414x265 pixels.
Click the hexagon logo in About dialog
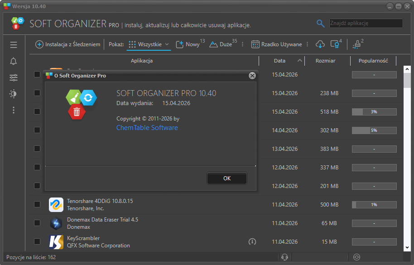pos(82,104)
